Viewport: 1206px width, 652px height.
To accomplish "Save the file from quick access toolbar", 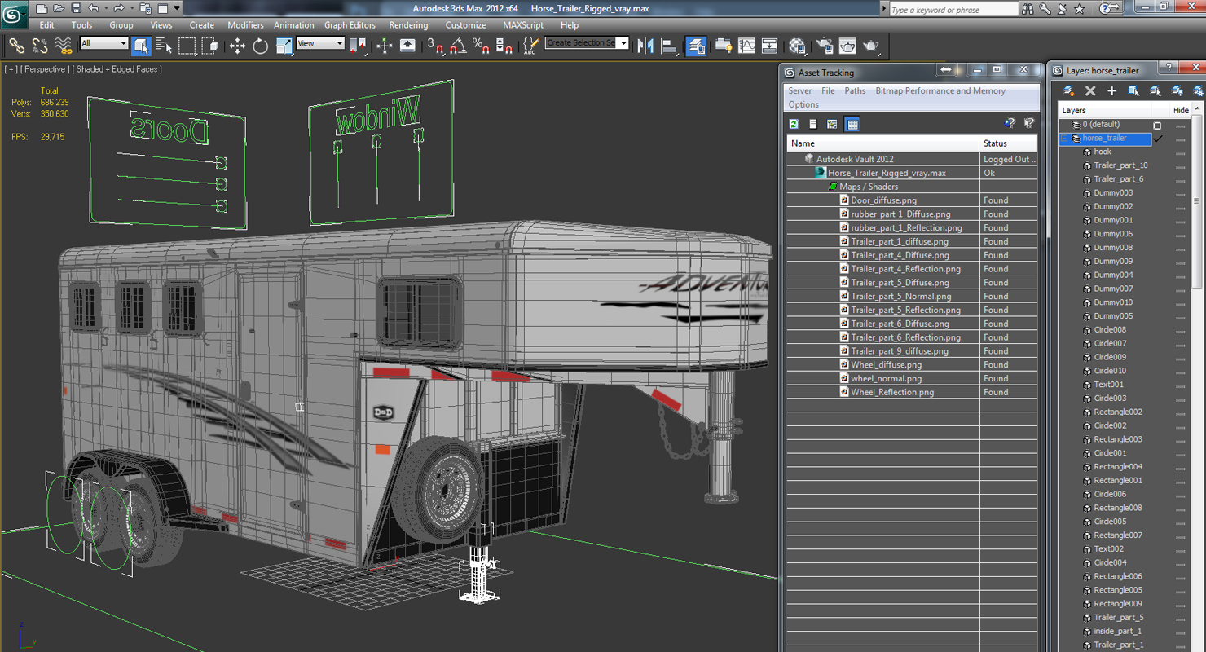I will [76, 8].
